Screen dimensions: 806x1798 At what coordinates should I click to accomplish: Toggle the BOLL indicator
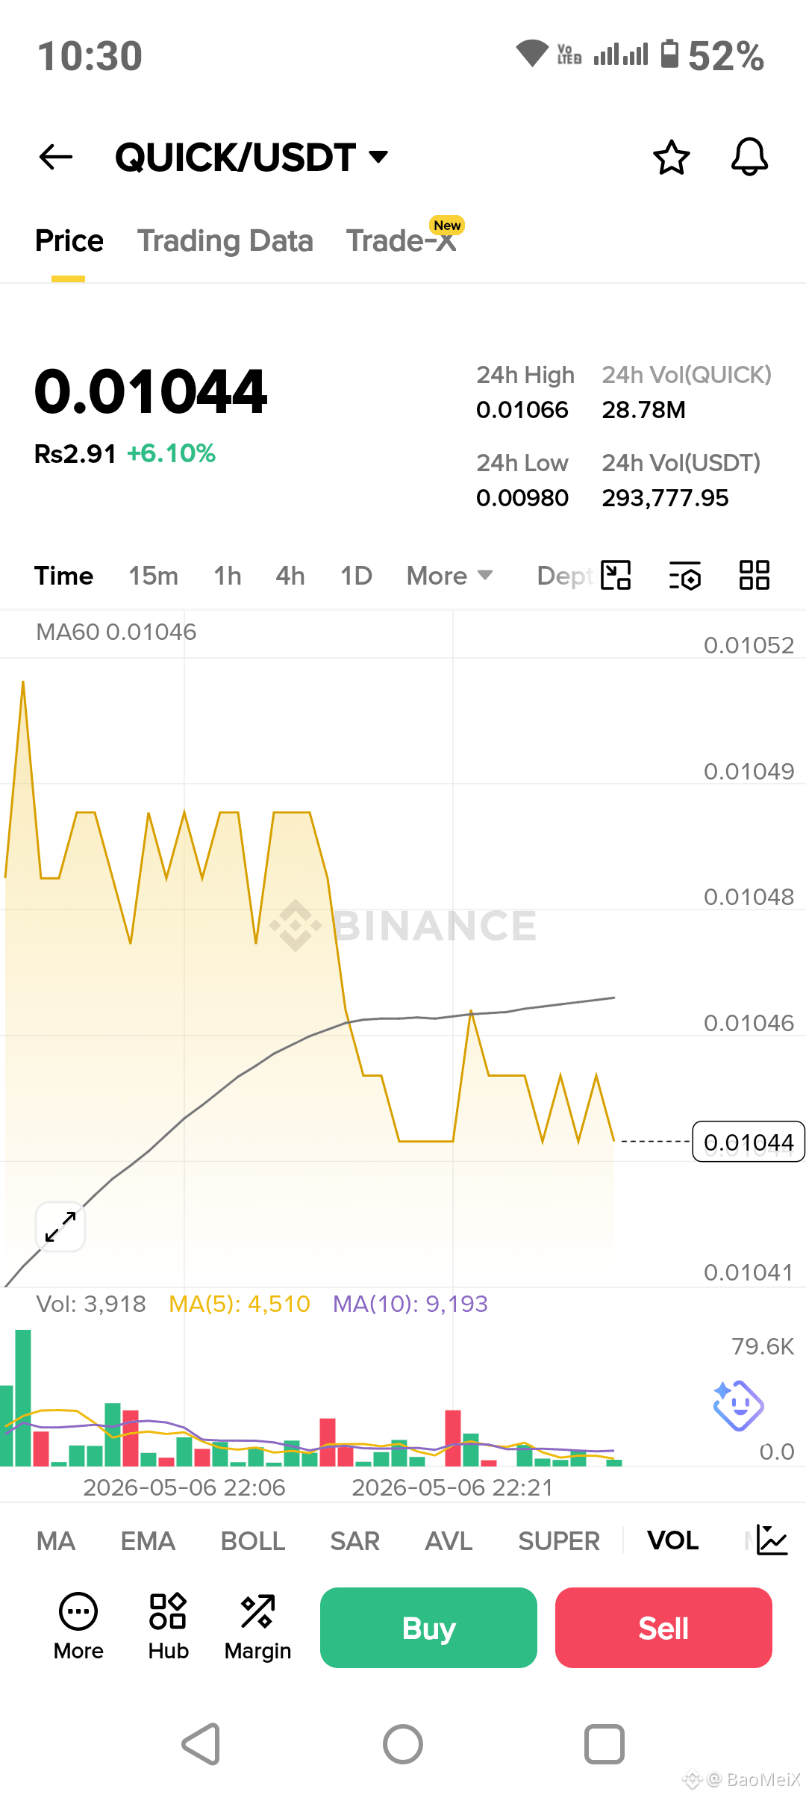253,1540
